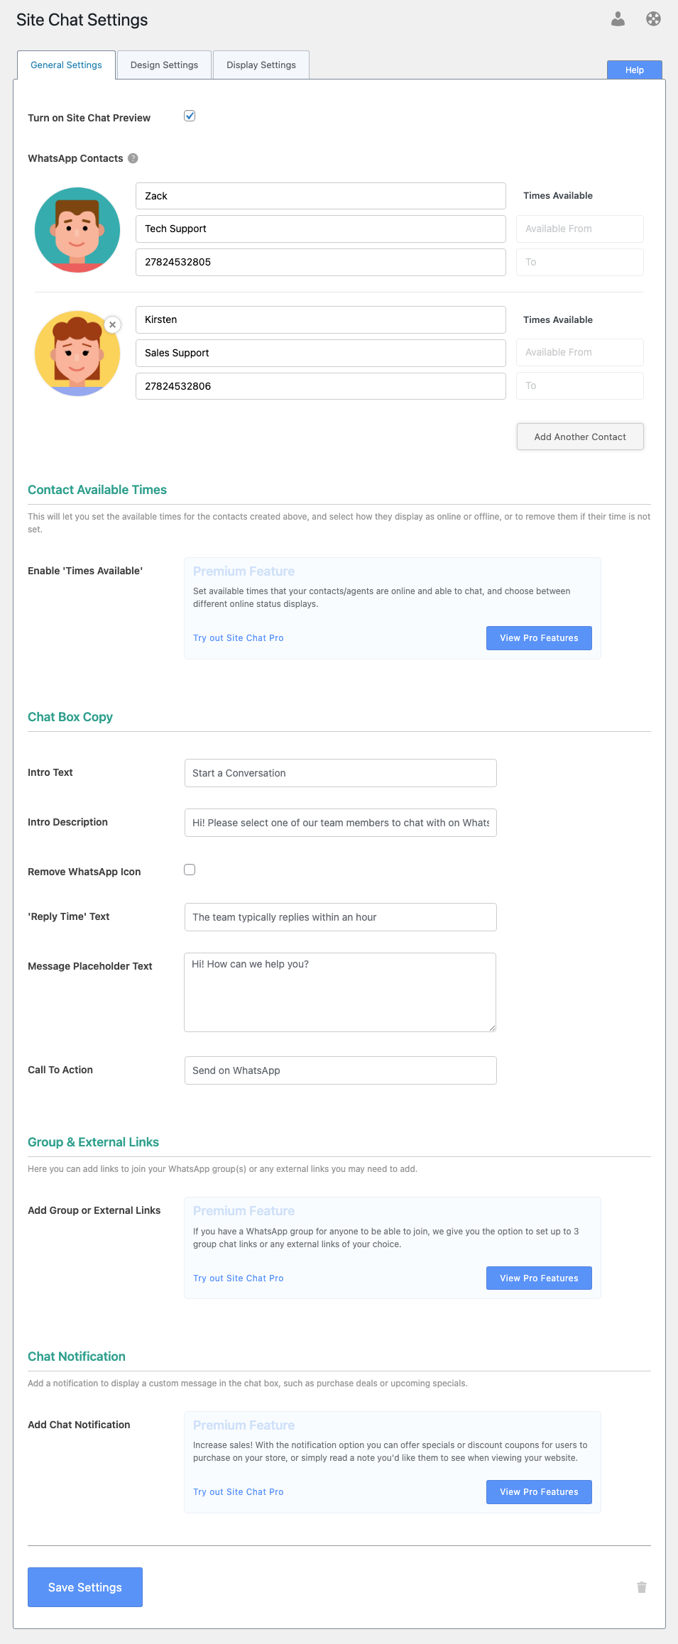Click the Enable 'Times Available' label
Image resolution: width=678 pixels, height=1644 pixels.
(85, 571)
